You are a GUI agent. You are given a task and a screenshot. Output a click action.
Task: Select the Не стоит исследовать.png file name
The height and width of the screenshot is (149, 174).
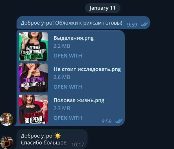[87, 69]
